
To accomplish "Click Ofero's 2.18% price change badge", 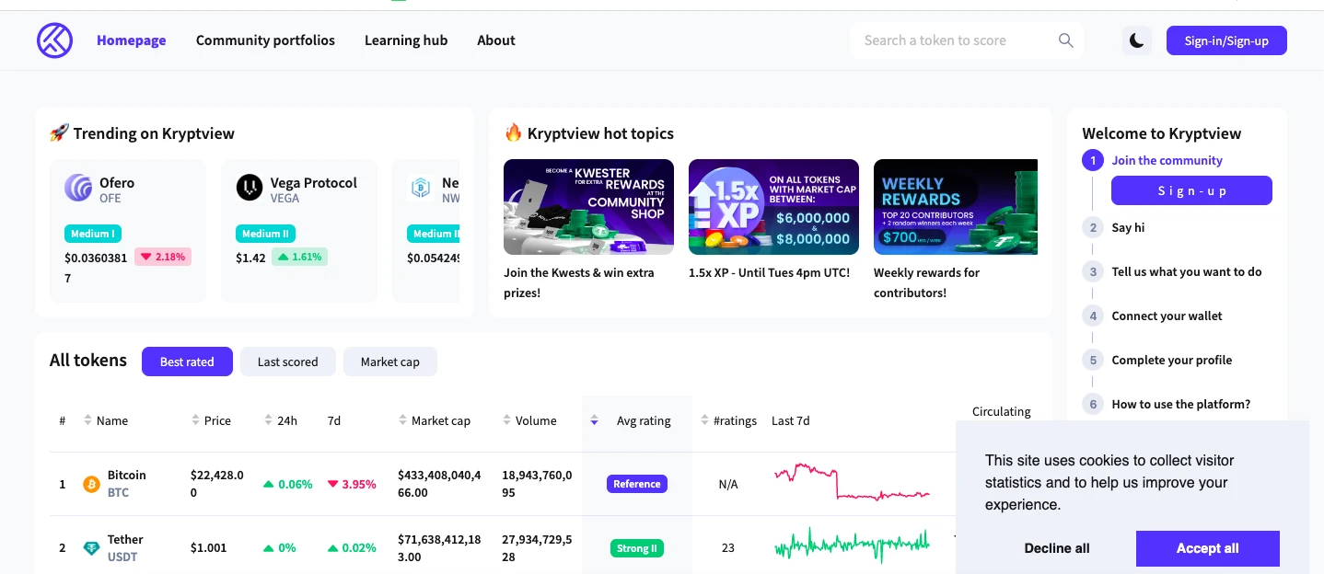I will (162, 257).
